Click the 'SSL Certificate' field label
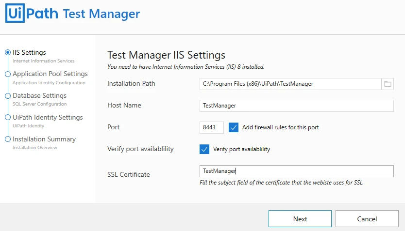 click(x=129, y=175)
